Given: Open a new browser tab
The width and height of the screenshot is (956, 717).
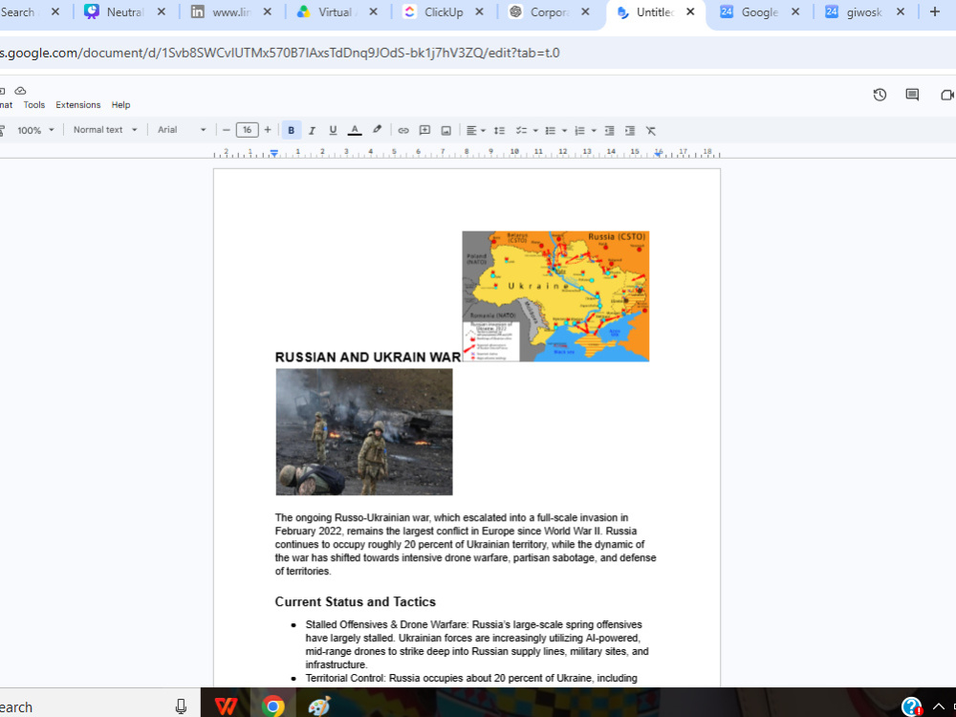Looking at the screenshot, I should tap(935, 11).
